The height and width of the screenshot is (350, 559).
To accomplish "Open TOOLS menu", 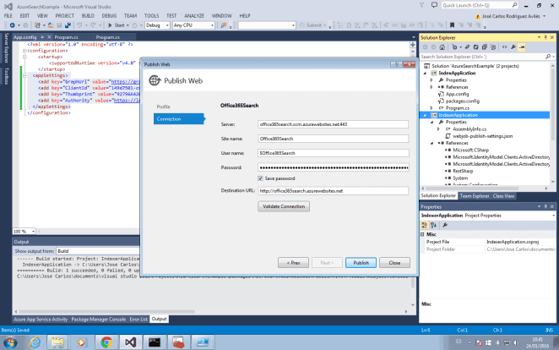I will click(151, 16).
